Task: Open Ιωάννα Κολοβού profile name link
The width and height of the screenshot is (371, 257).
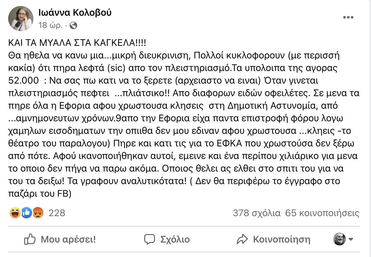Action: point(75,13)
